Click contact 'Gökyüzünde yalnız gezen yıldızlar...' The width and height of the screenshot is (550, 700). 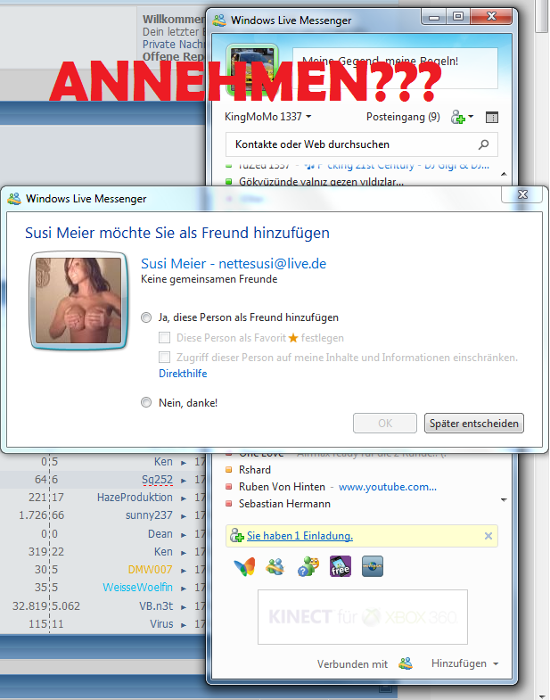click(321, 181)
